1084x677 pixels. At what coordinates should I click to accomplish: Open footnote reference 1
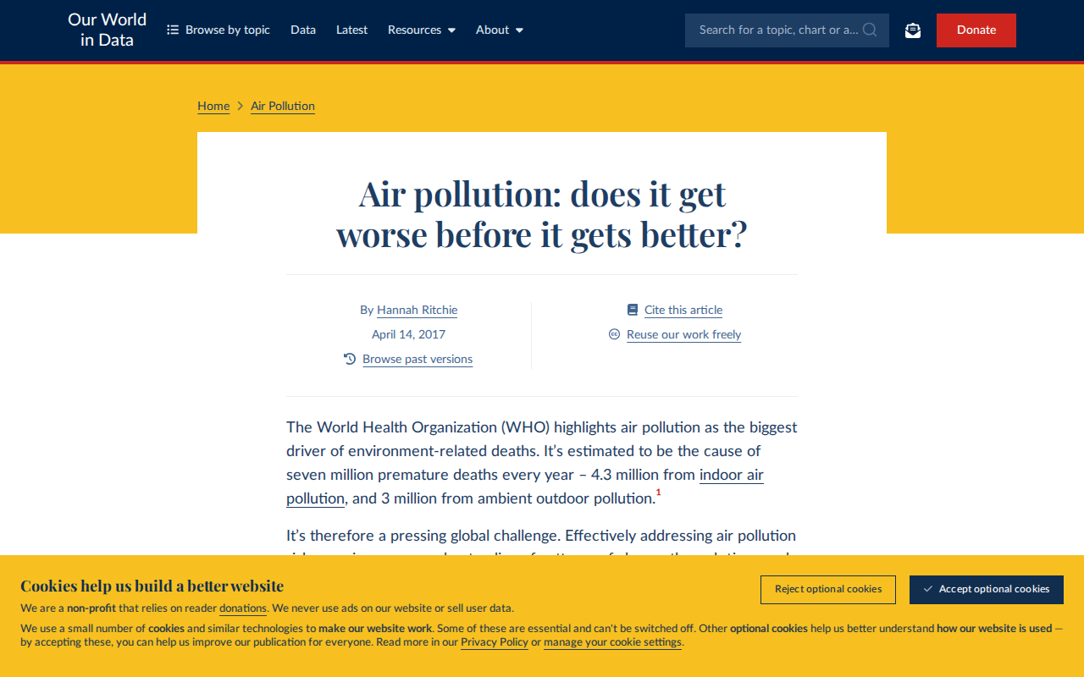click(658, 493)
